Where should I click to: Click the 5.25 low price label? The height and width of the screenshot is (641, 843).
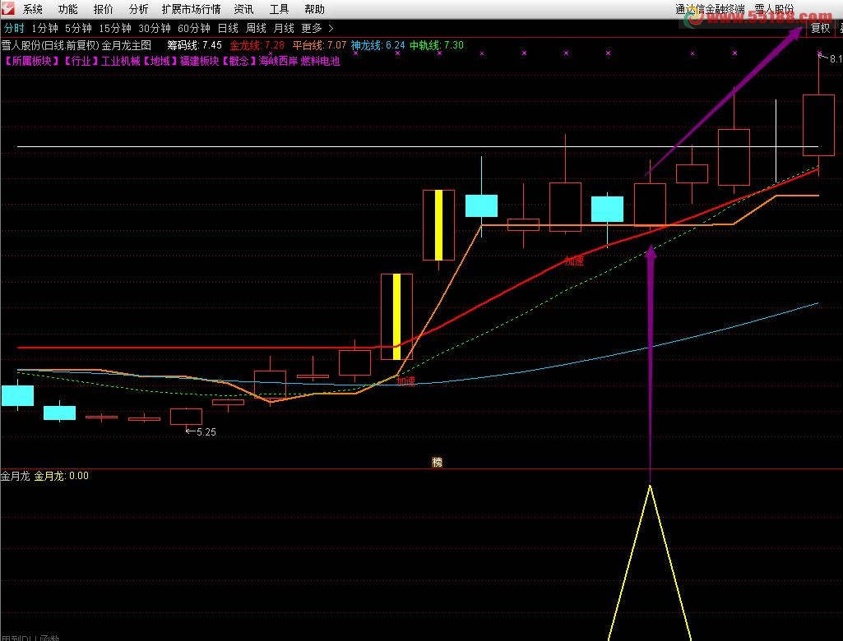[205, 431]
